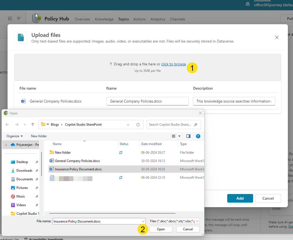Click the Word icon beside General Company Policies.docx
The height and width of the screenshot is (240, 293).
23,101
